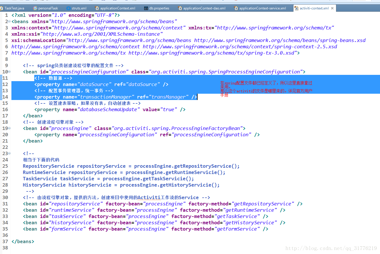Click the closing </bean> tag on line 21

point(33,141)
